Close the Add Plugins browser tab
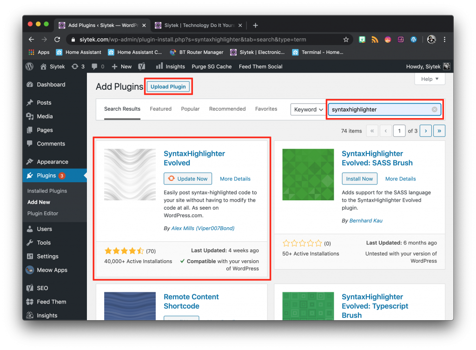 (144, 26)
